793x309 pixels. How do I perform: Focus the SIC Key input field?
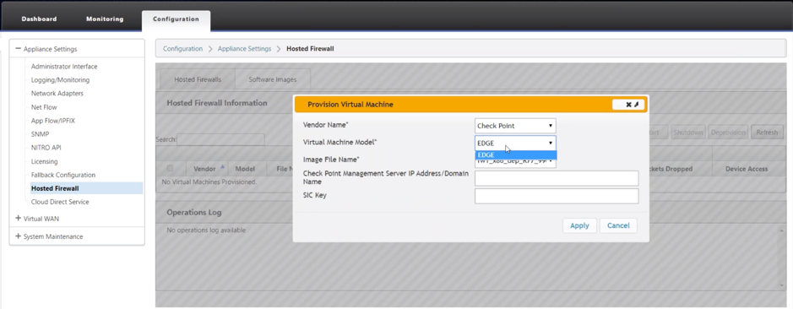click(557, 196)
